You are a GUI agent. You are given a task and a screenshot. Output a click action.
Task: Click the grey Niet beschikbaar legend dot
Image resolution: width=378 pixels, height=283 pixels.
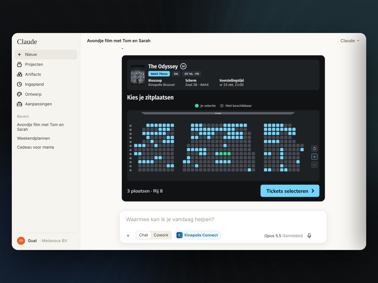222,106
